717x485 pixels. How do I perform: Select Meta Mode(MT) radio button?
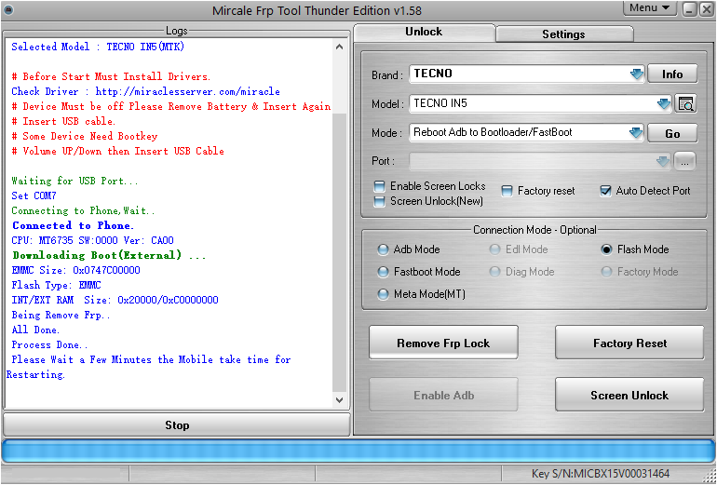383,294
